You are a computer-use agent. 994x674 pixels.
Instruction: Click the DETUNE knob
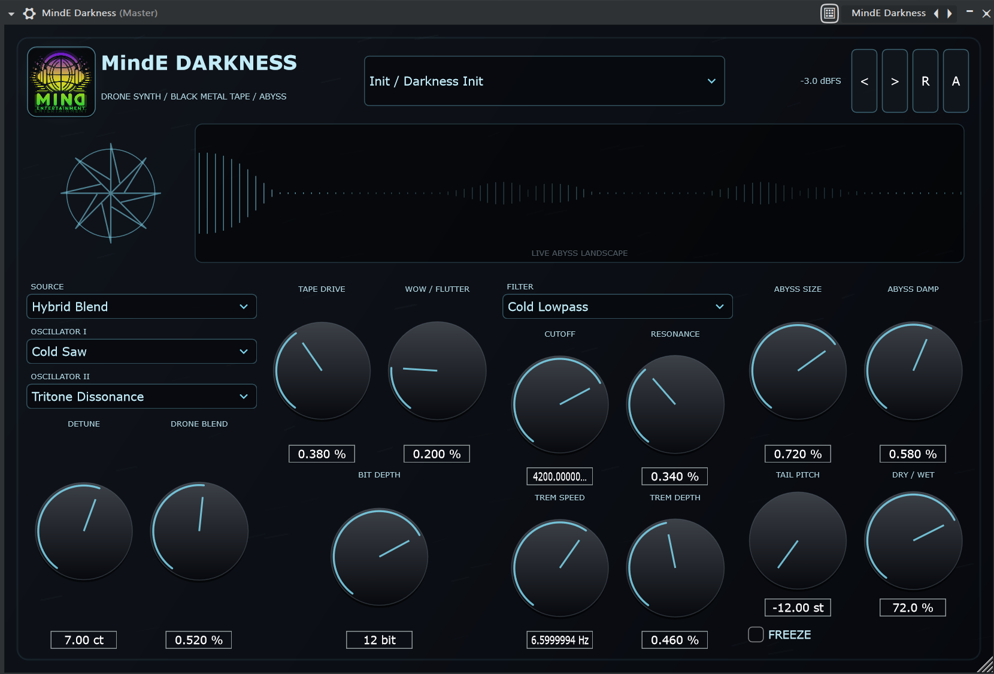[x=84, y=531]
